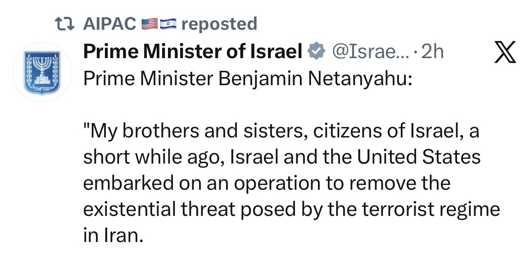Click the words "United States" in the post
This screenshot has width=526, height=256.
click(x=419, y=158)
